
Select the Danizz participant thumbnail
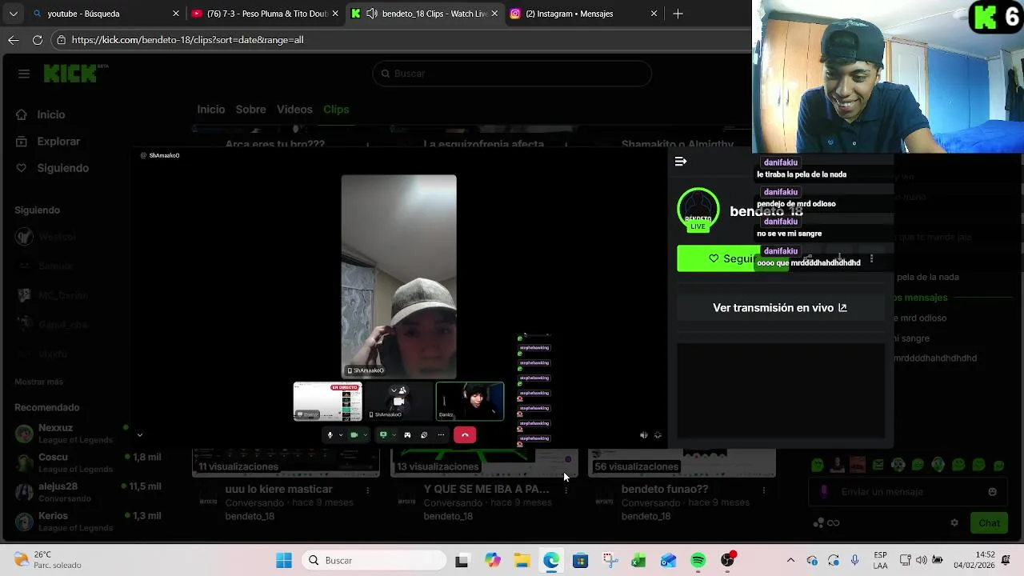click(470, 402)
